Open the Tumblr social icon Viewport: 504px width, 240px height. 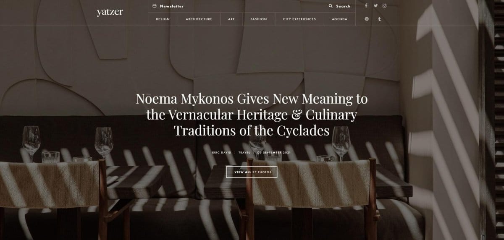379,19
